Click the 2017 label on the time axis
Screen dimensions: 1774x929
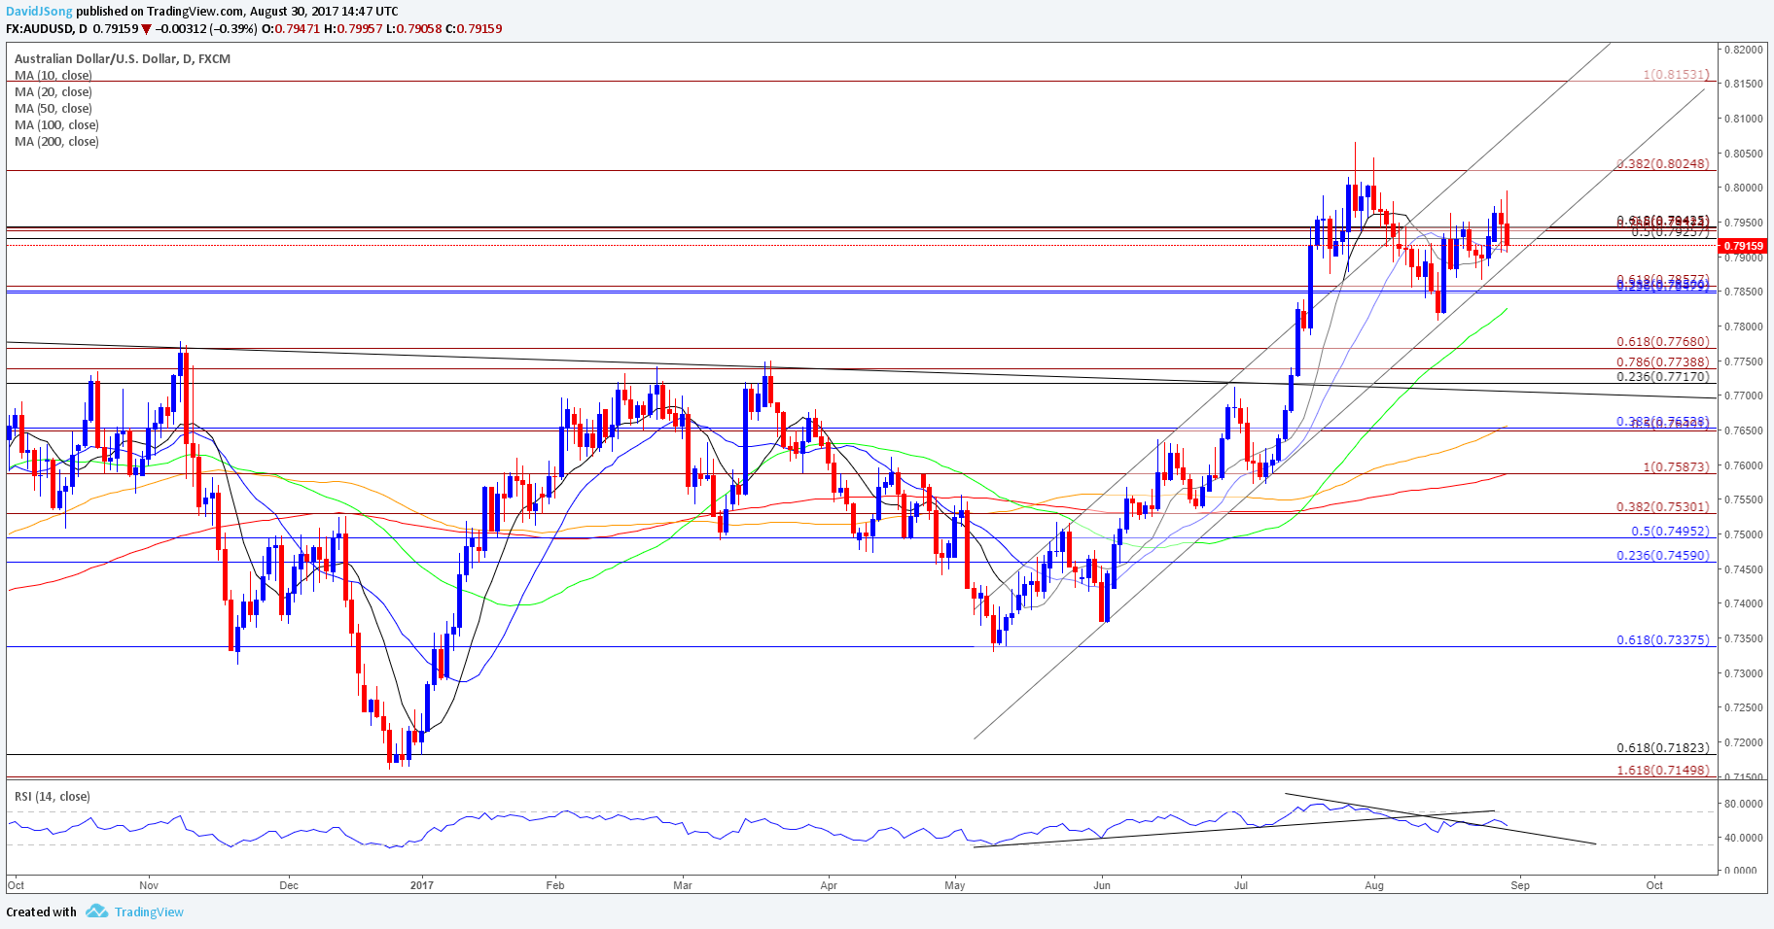422,885
